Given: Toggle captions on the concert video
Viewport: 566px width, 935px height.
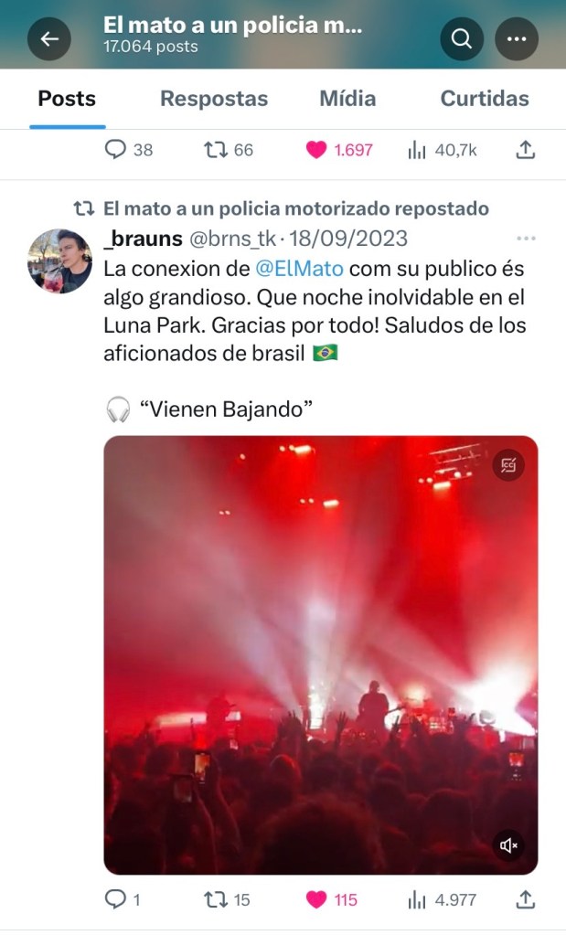Looking at the screenshot, I should pyautogui.click(x=508, y=465).
